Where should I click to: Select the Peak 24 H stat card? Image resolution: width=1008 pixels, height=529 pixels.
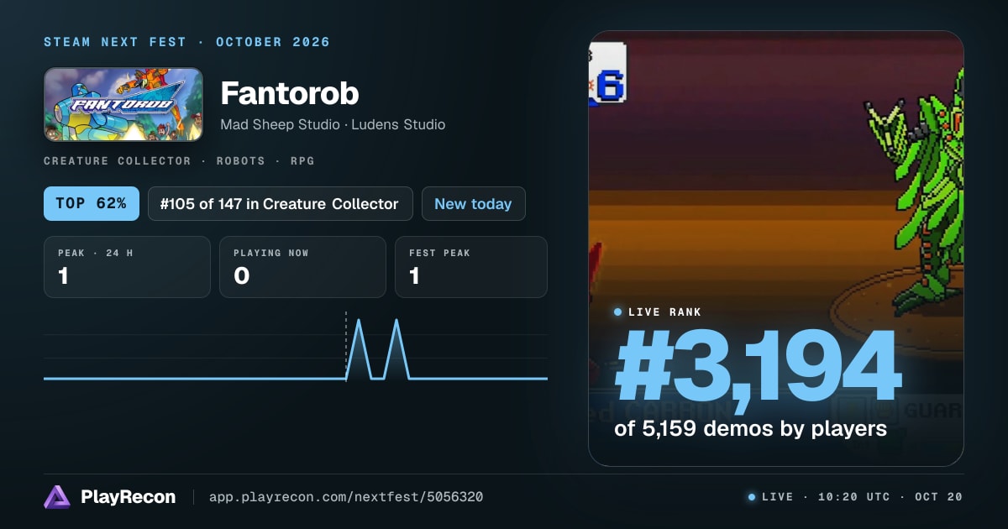click(x=127, y=267)
